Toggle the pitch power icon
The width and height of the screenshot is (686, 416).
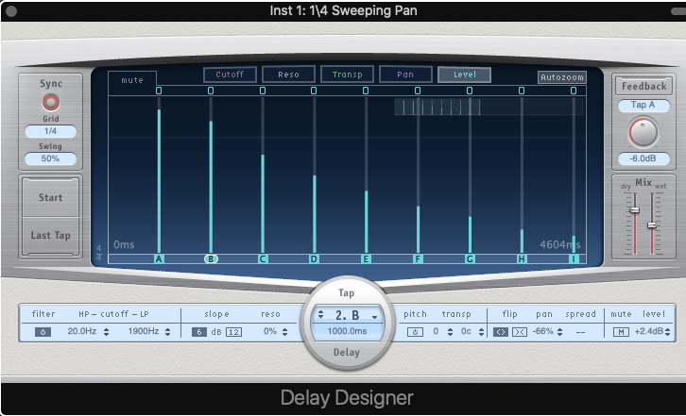415,332
